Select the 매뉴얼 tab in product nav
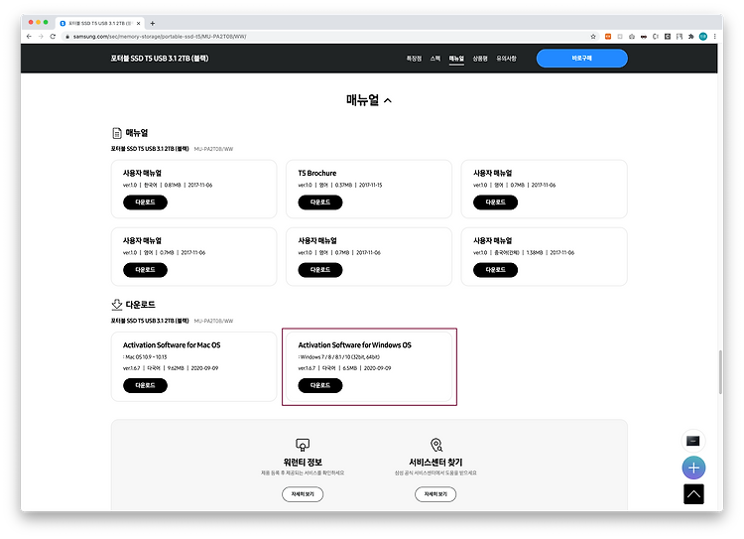Screen dimensions: 744x539 (x=456, y=59)
